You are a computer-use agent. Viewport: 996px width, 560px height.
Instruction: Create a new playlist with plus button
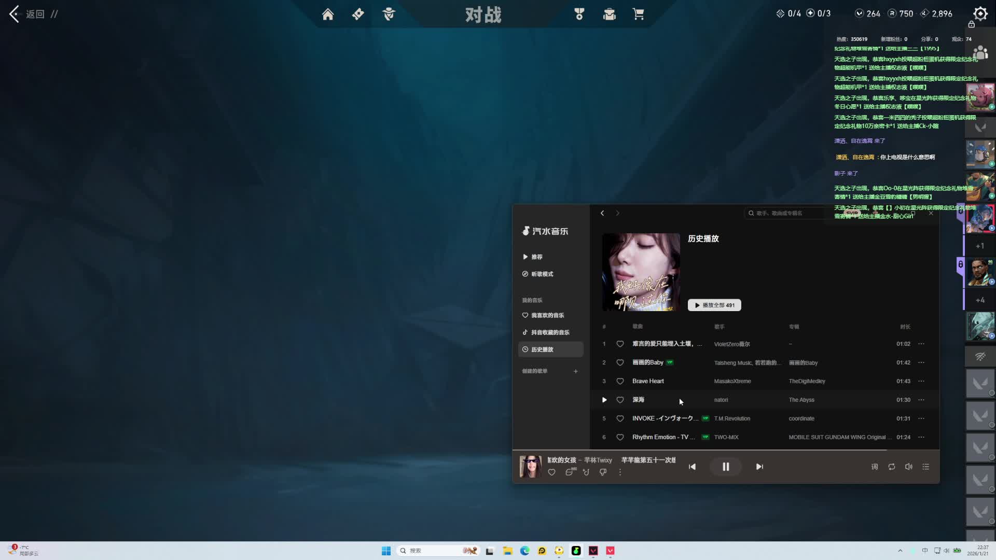click(576, 371)
